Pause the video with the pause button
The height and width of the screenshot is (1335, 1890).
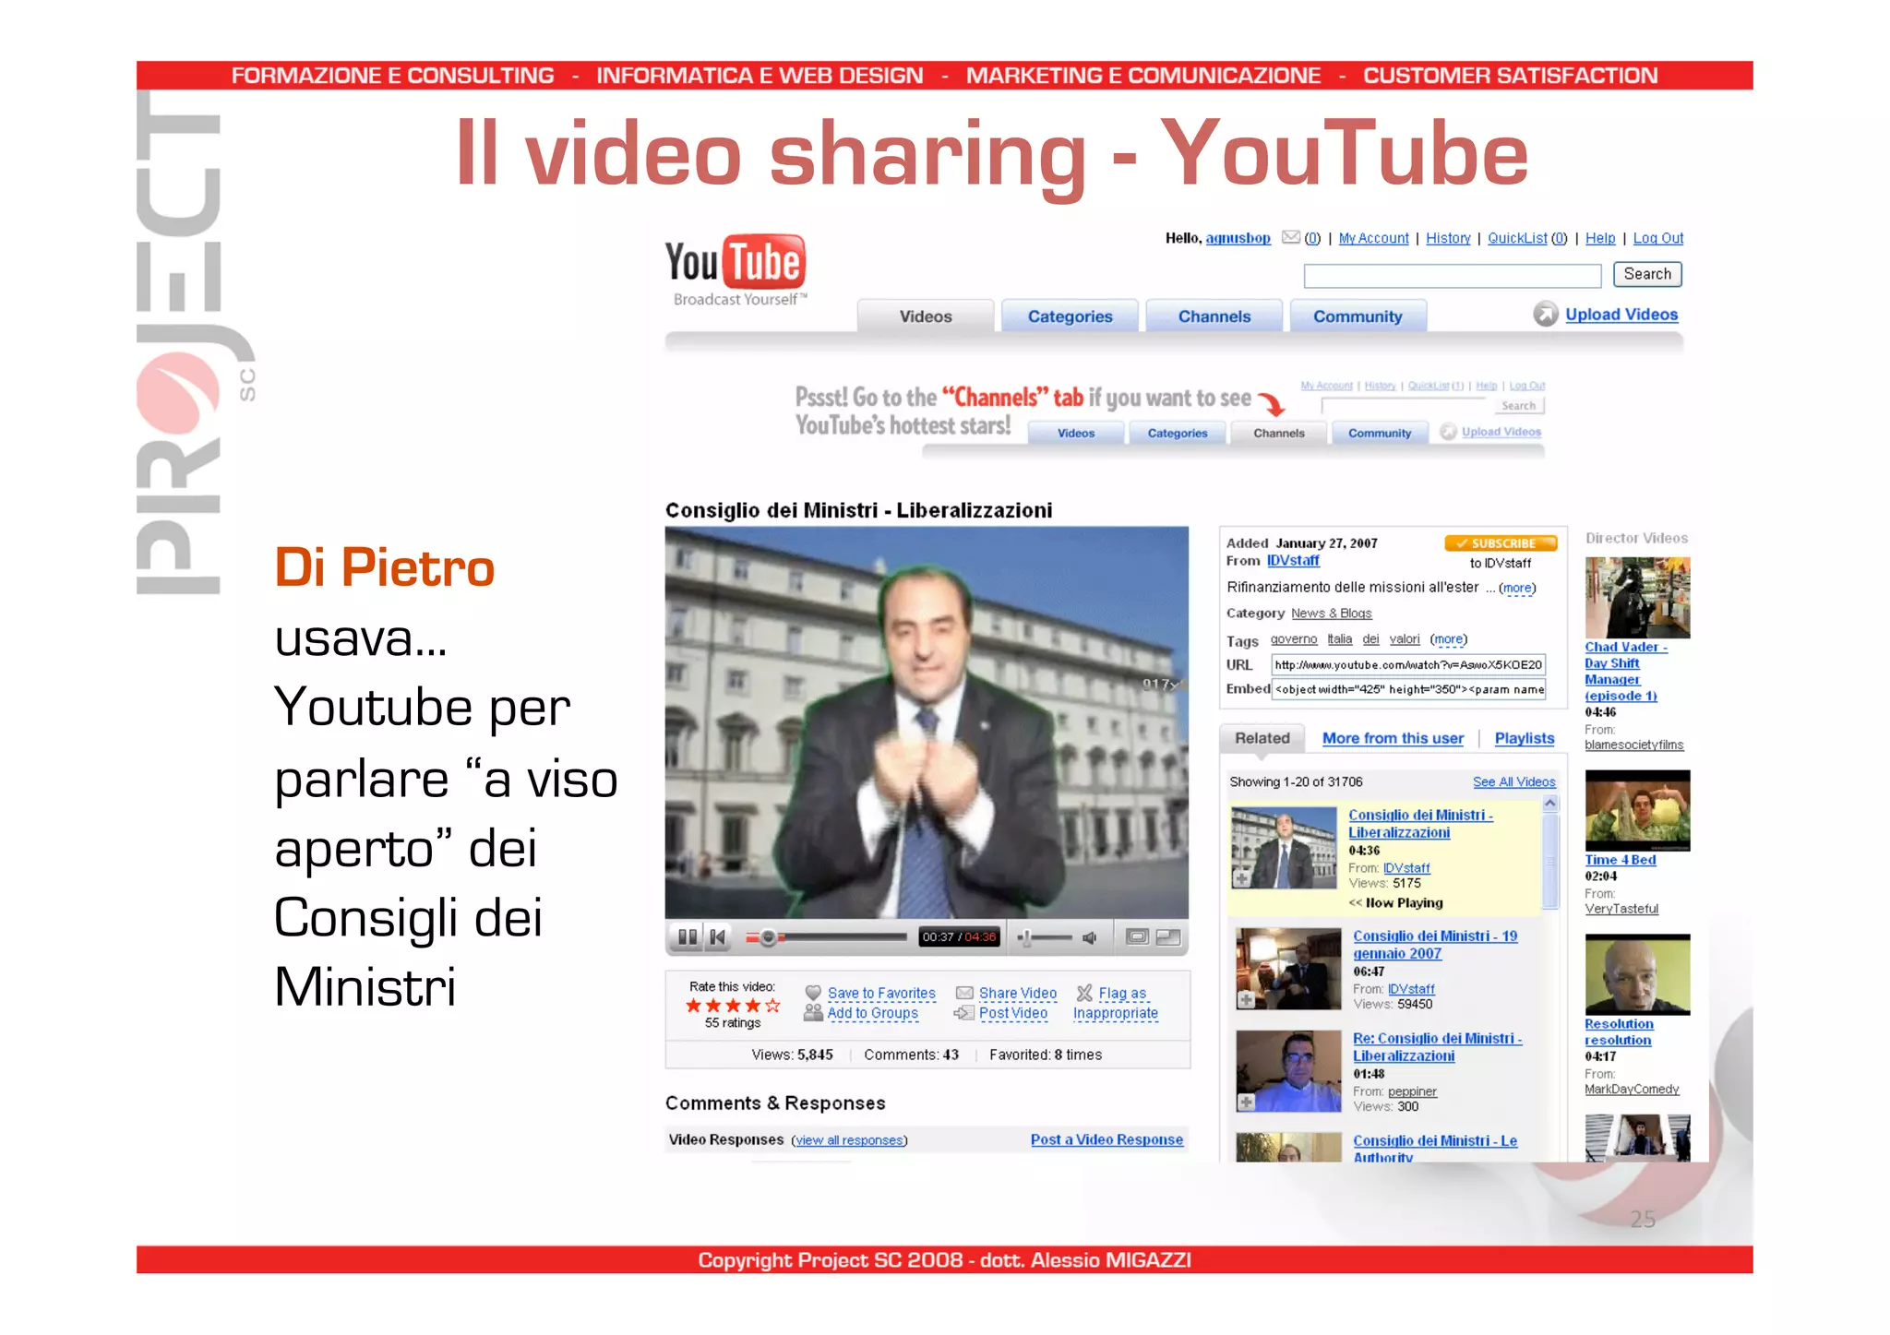click(x=688, y=937)
